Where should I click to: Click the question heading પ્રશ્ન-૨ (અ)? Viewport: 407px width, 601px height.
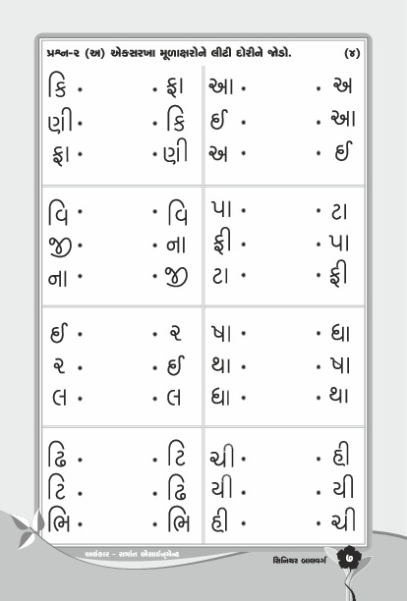pos(75,53)
